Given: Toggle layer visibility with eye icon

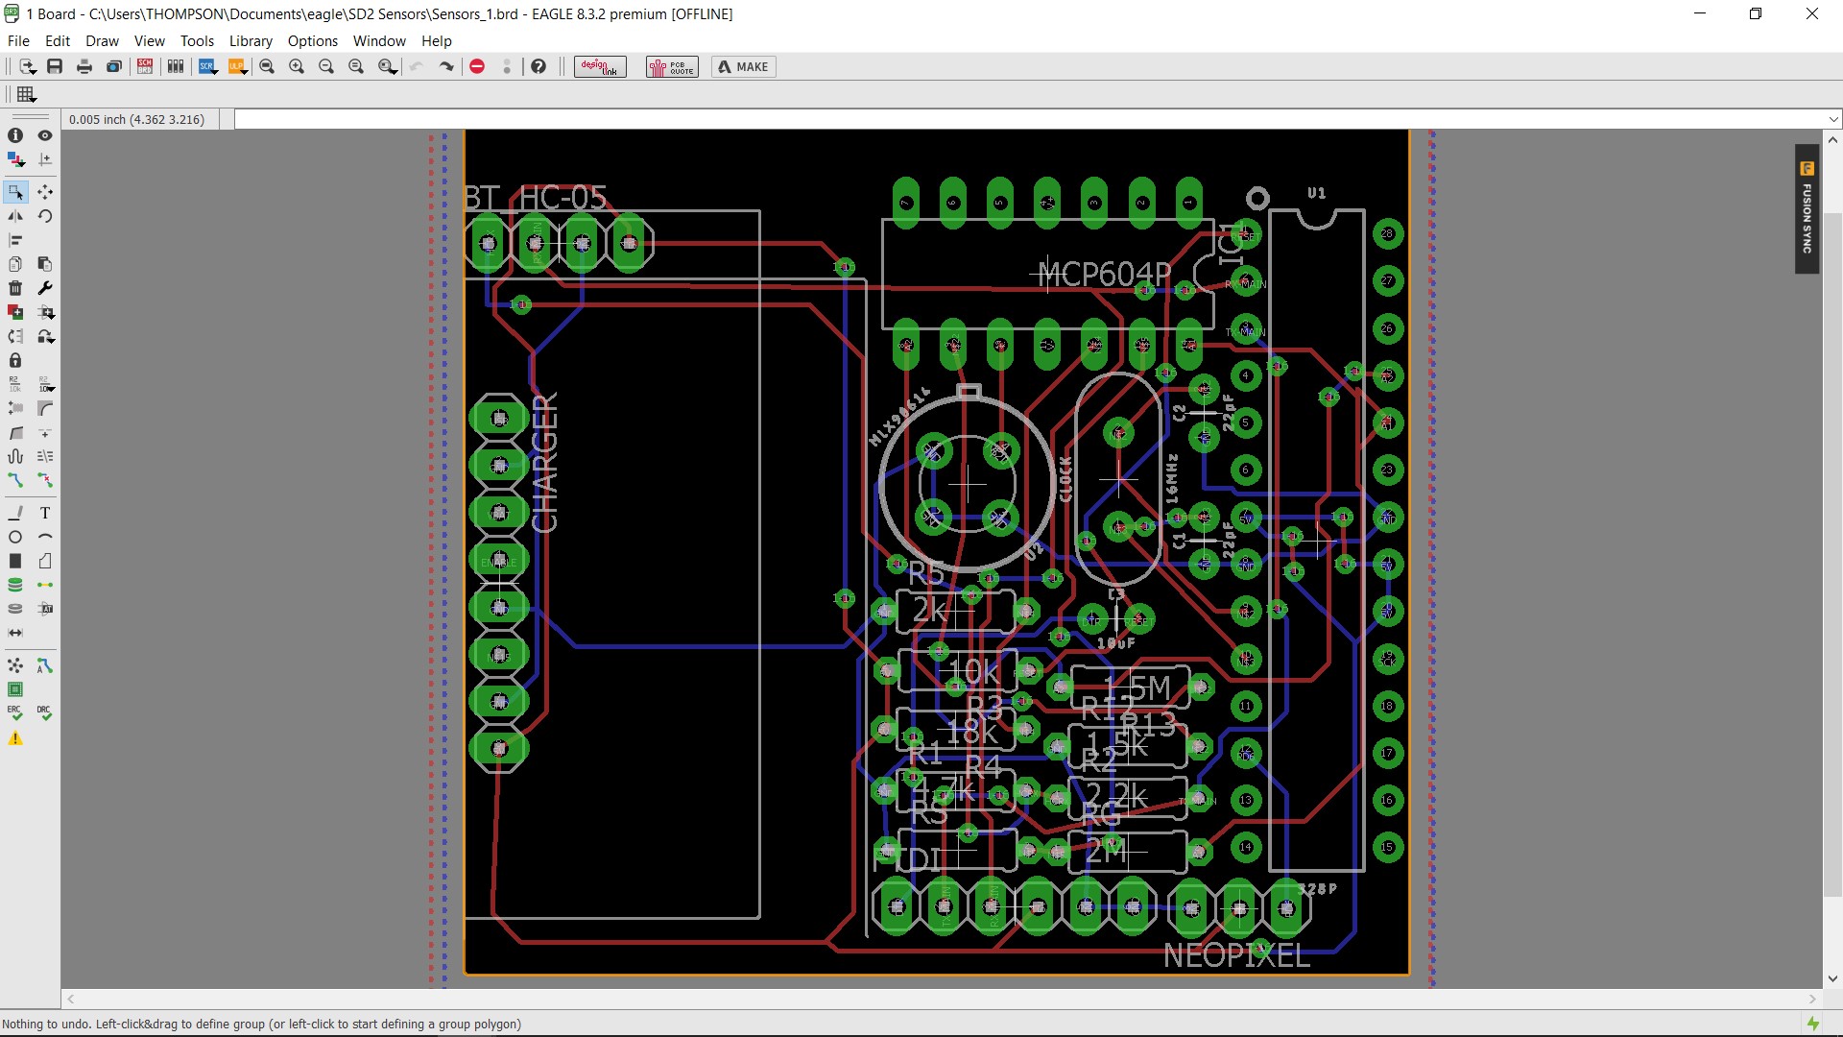Looking at the screenshot, I should [45, 135].
